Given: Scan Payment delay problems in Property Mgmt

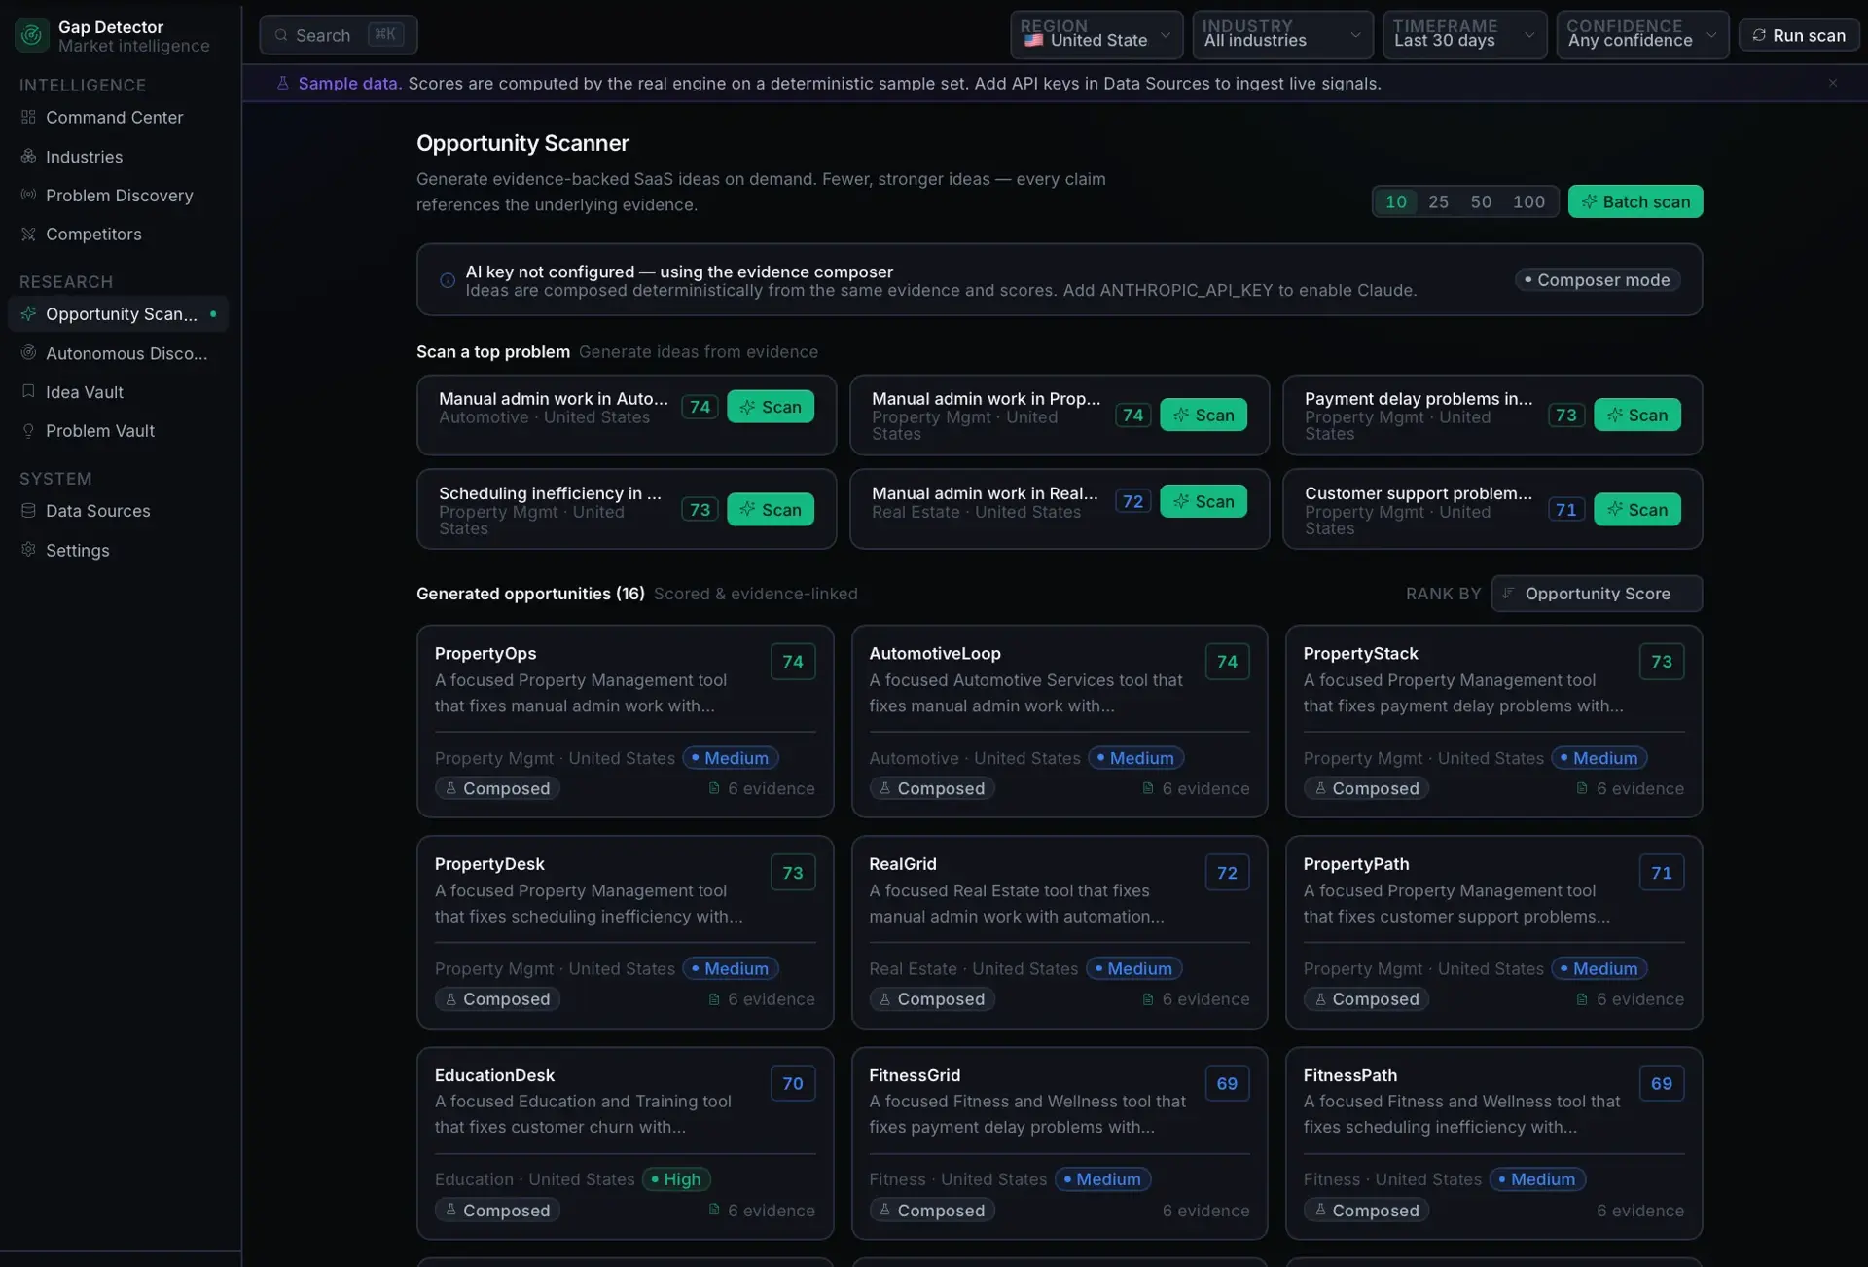Looking at the screenshot, I should 1637,415.
